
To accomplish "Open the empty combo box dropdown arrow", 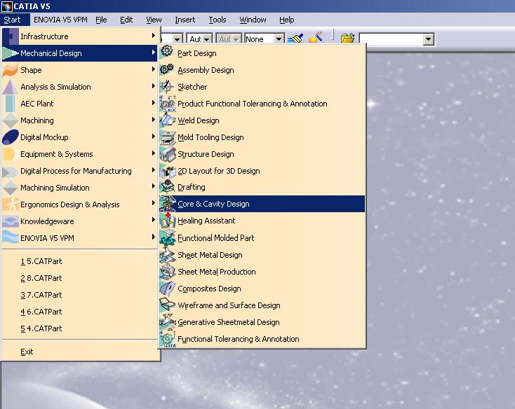I will click(x=428, y=39).
